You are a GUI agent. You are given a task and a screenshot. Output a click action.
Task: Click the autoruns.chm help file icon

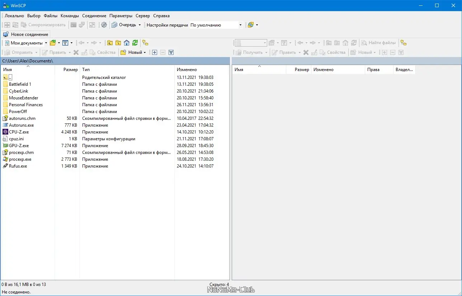tap(5, 118)
